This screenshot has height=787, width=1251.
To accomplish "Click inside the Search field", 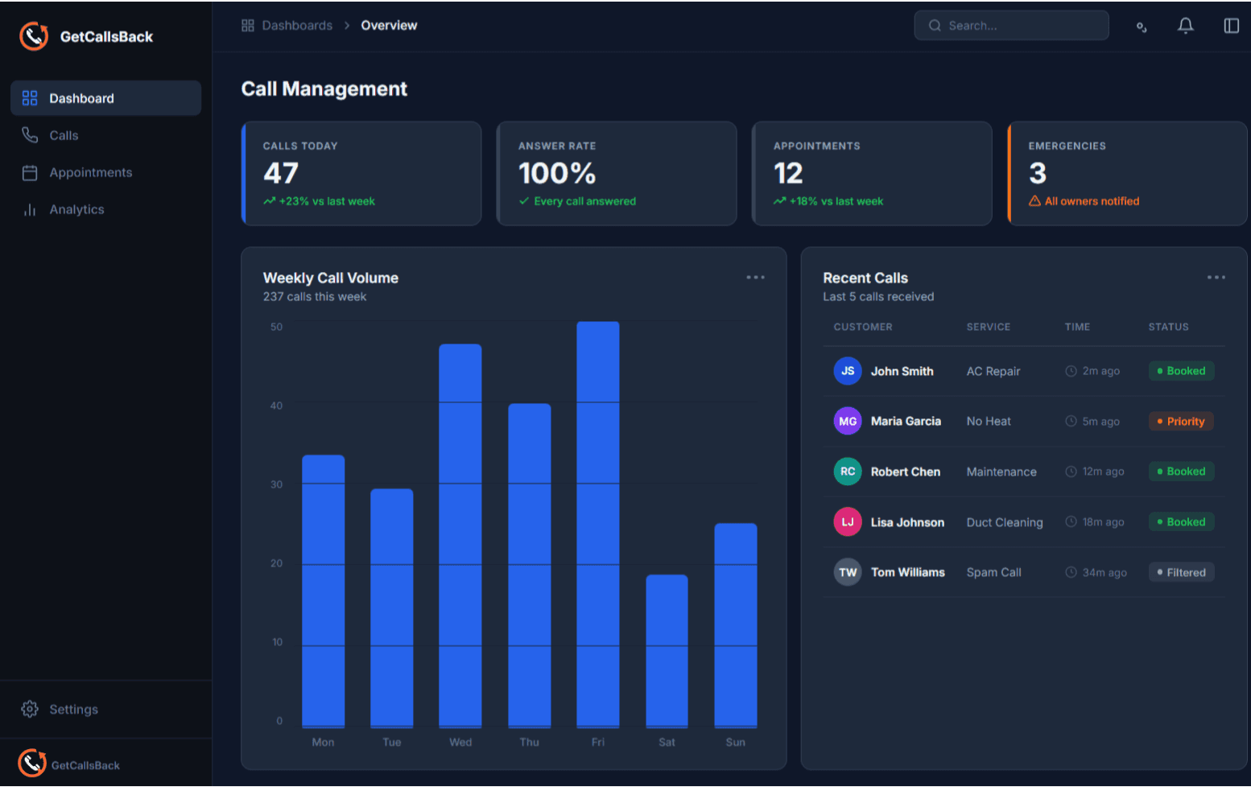I will coord(1011,25).
